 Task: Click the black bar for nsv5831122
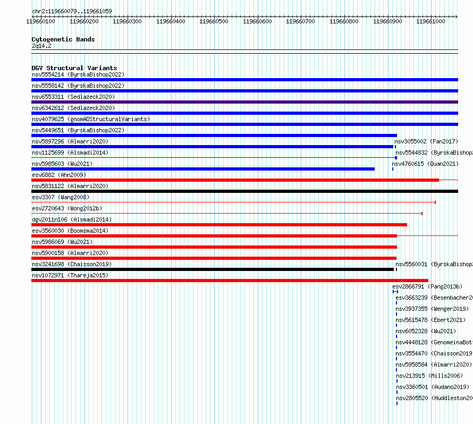[244, 191]
